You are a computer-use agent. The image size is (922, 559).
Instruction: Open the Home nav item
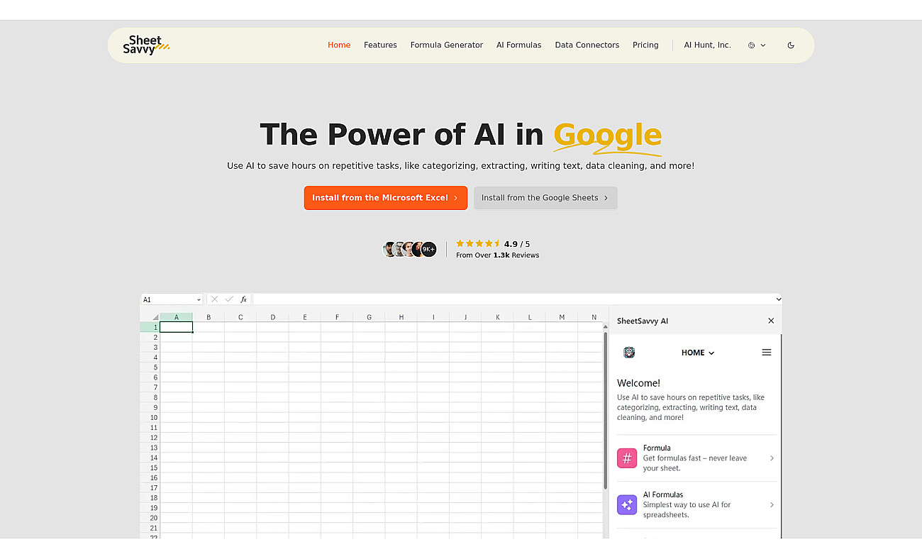coord(339,45)
